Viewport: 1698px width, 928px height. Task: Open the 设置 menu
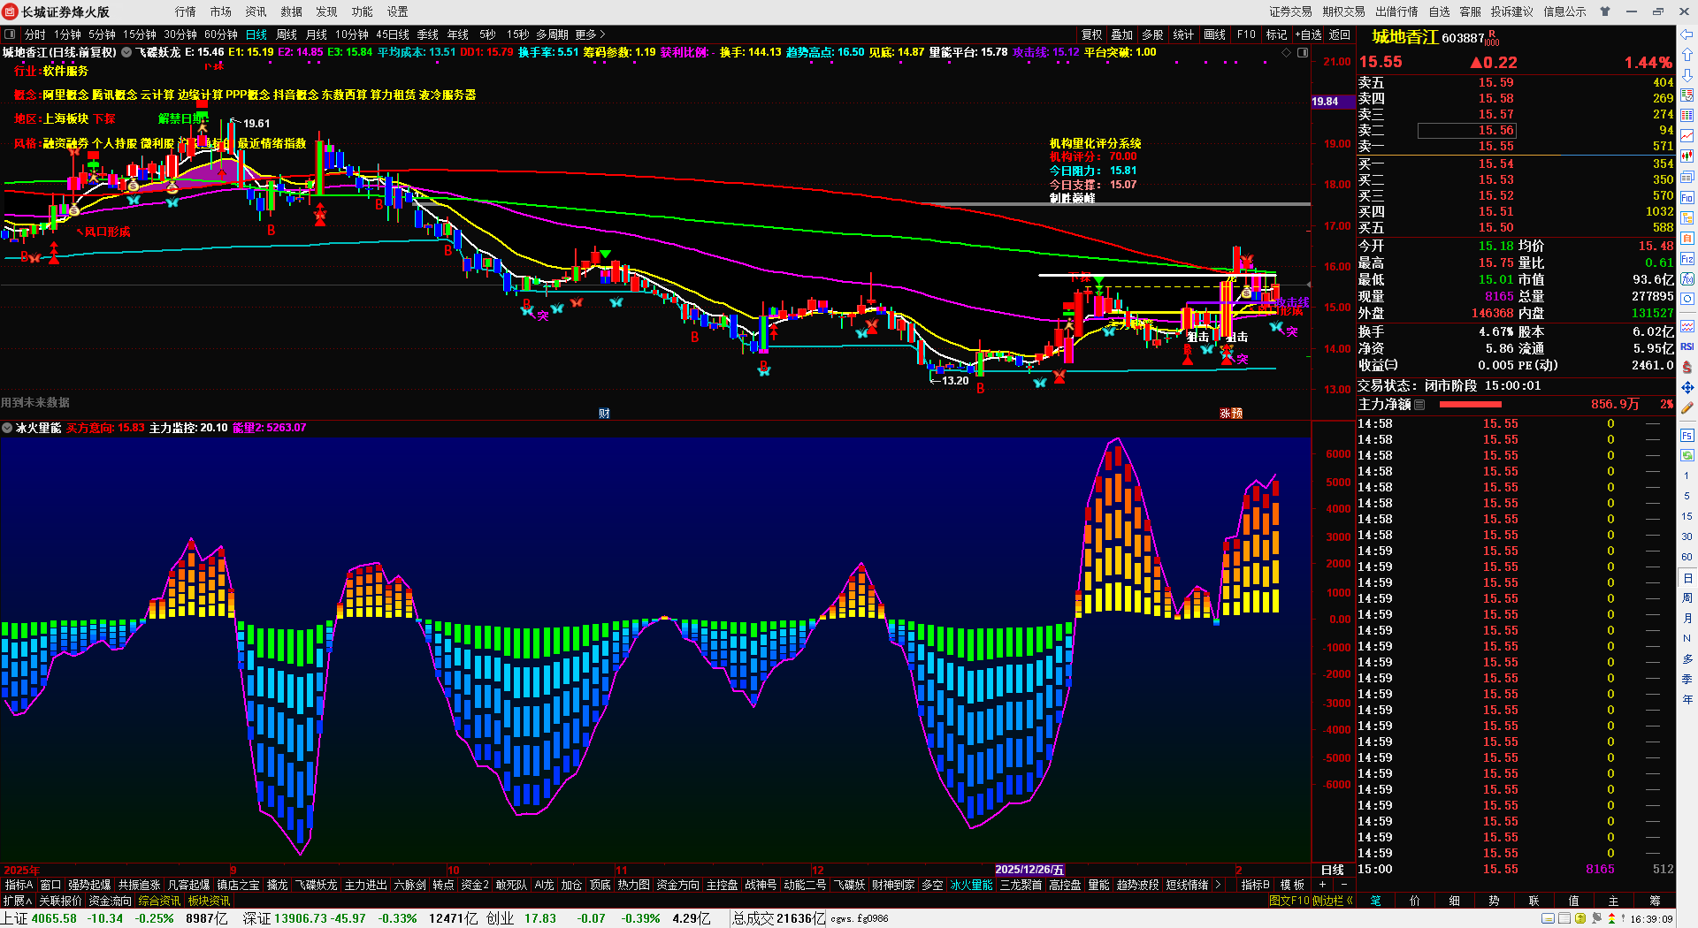[x=398, y=11]
